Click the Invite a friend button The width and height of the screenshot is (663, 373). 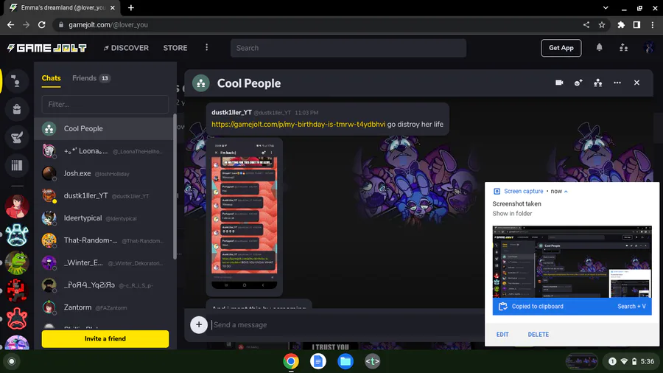pyautogui.click(x=105, y=339)
